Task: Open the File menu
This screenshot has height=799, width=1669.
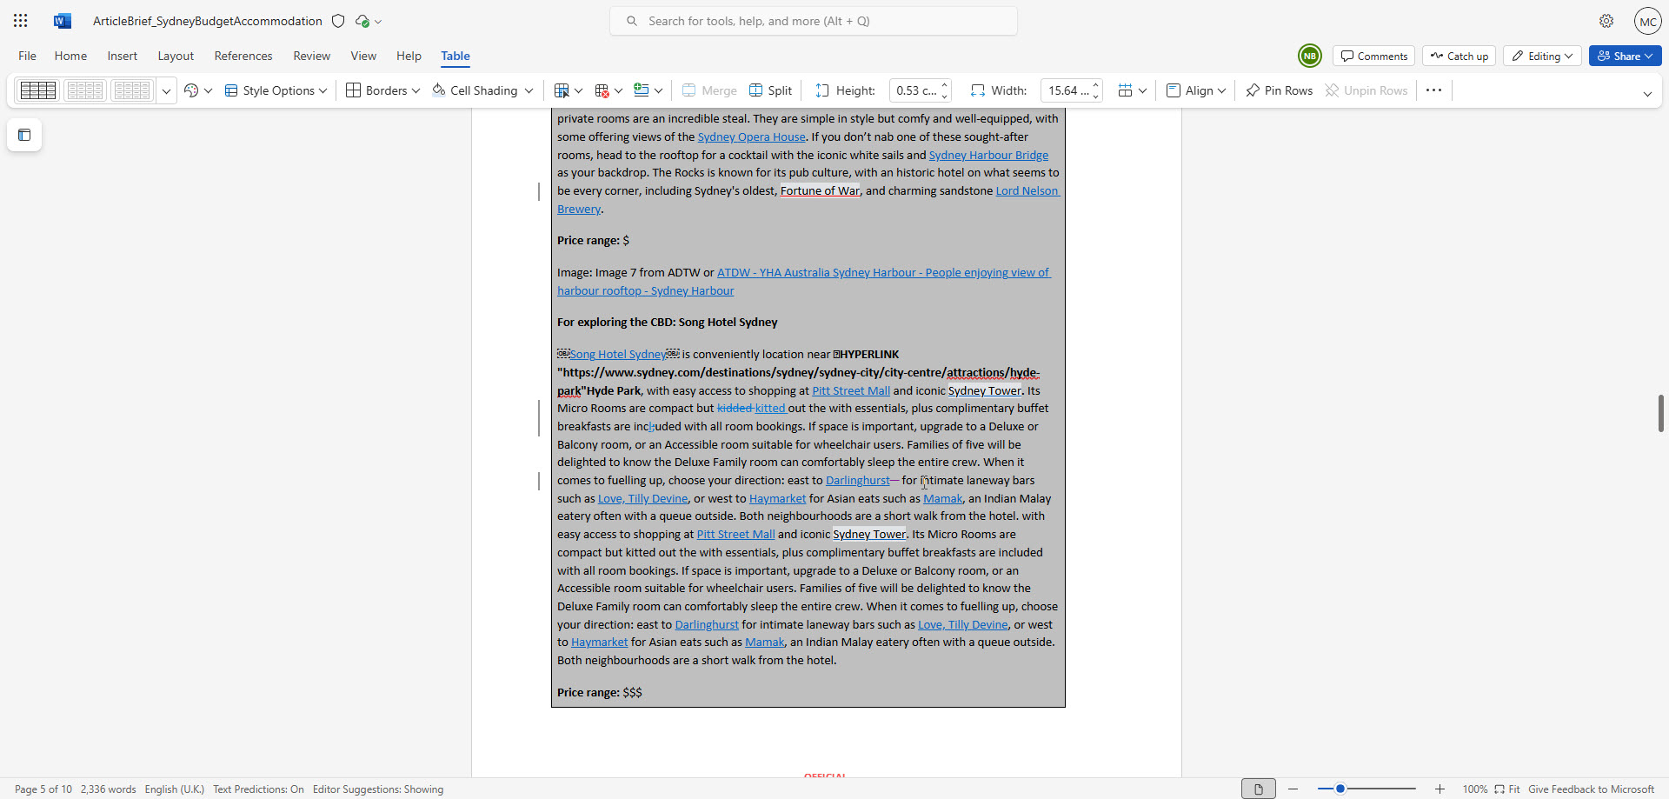Action: click(x=28, y=56)
